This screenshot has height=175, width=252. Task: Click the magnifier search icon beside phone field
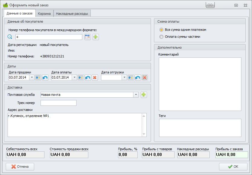[x=10, y=37]
